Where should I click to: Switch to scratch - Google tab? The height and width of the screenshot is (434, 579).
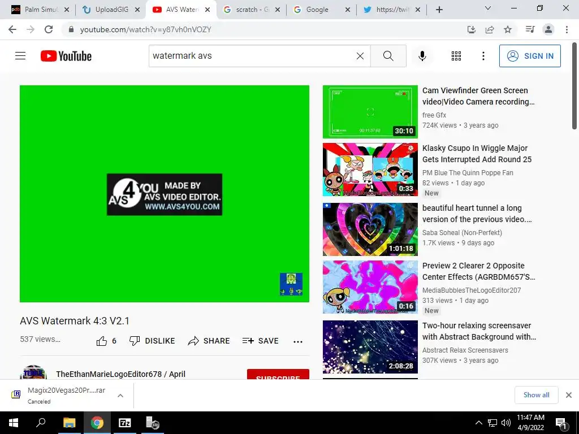250,10
